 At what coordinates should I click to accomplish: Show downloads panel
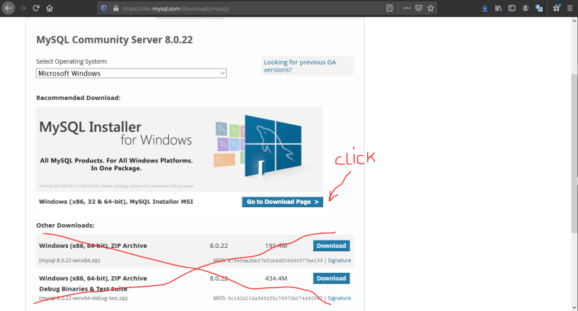point(485,8)
